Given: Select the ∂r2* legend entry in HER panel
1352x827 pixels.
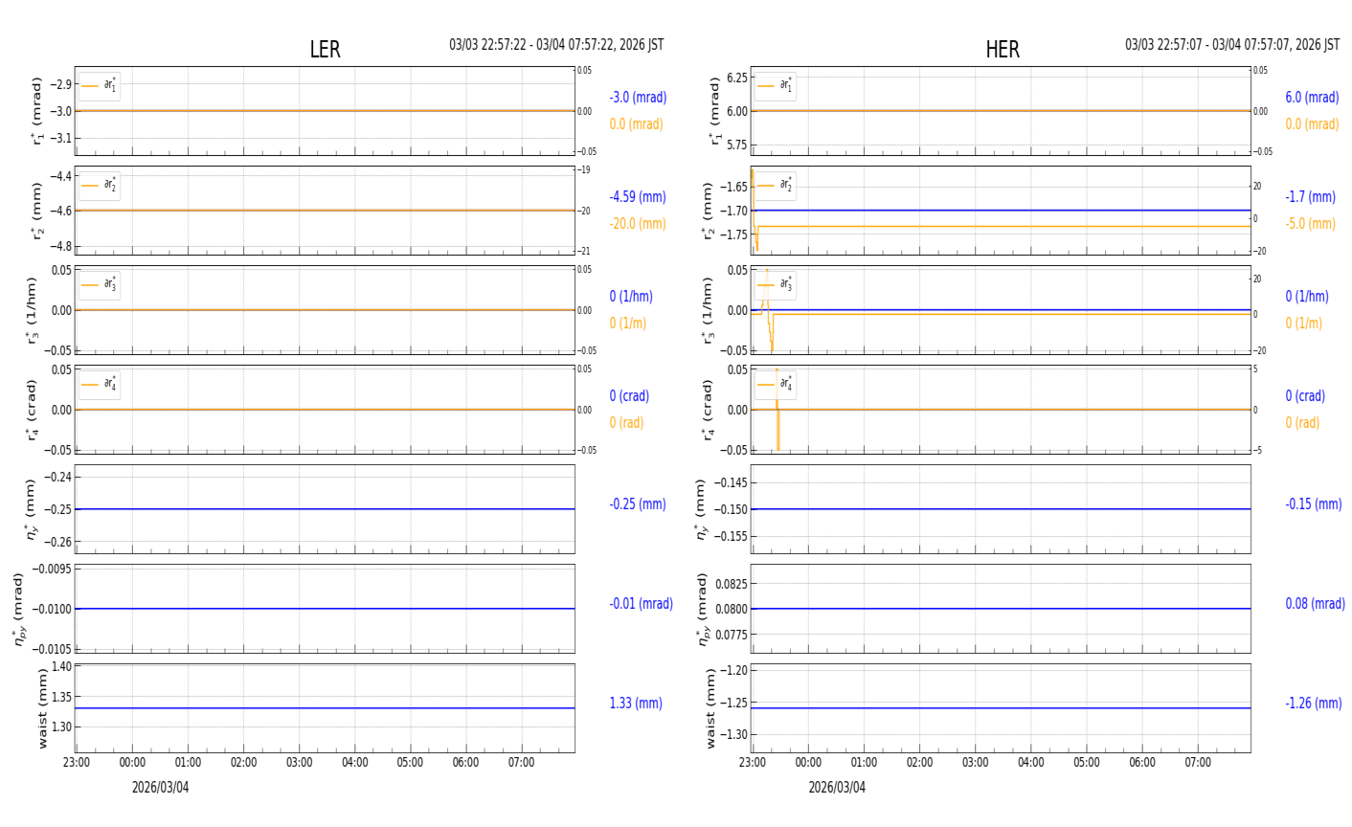Looking at the screenshot, I should point(775,185).
